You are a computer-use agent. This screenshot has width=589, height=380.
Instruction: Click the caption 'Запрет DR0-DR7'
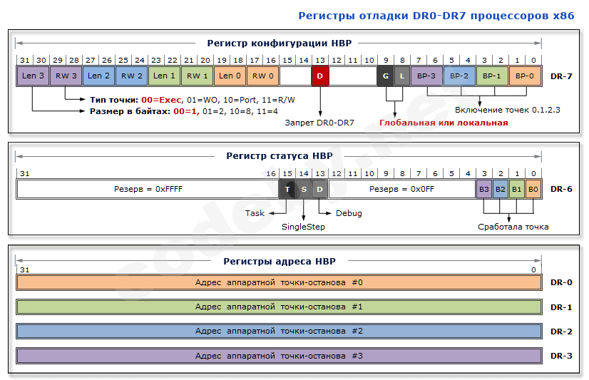[319, 123]
